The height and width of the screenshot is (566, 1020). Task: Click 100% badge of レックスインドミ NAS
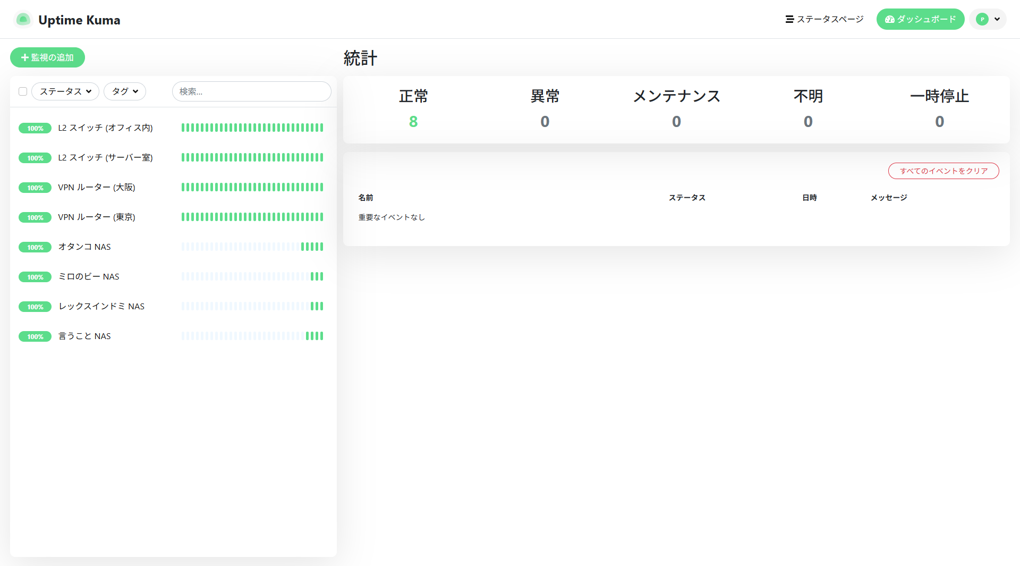[x=35, y=307]
